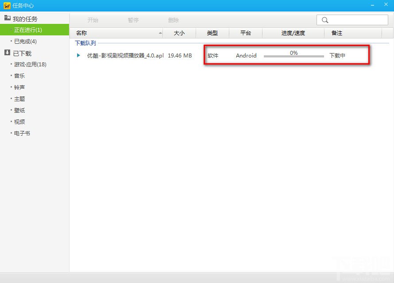Close the 任务中心 window

pos(386,4)
